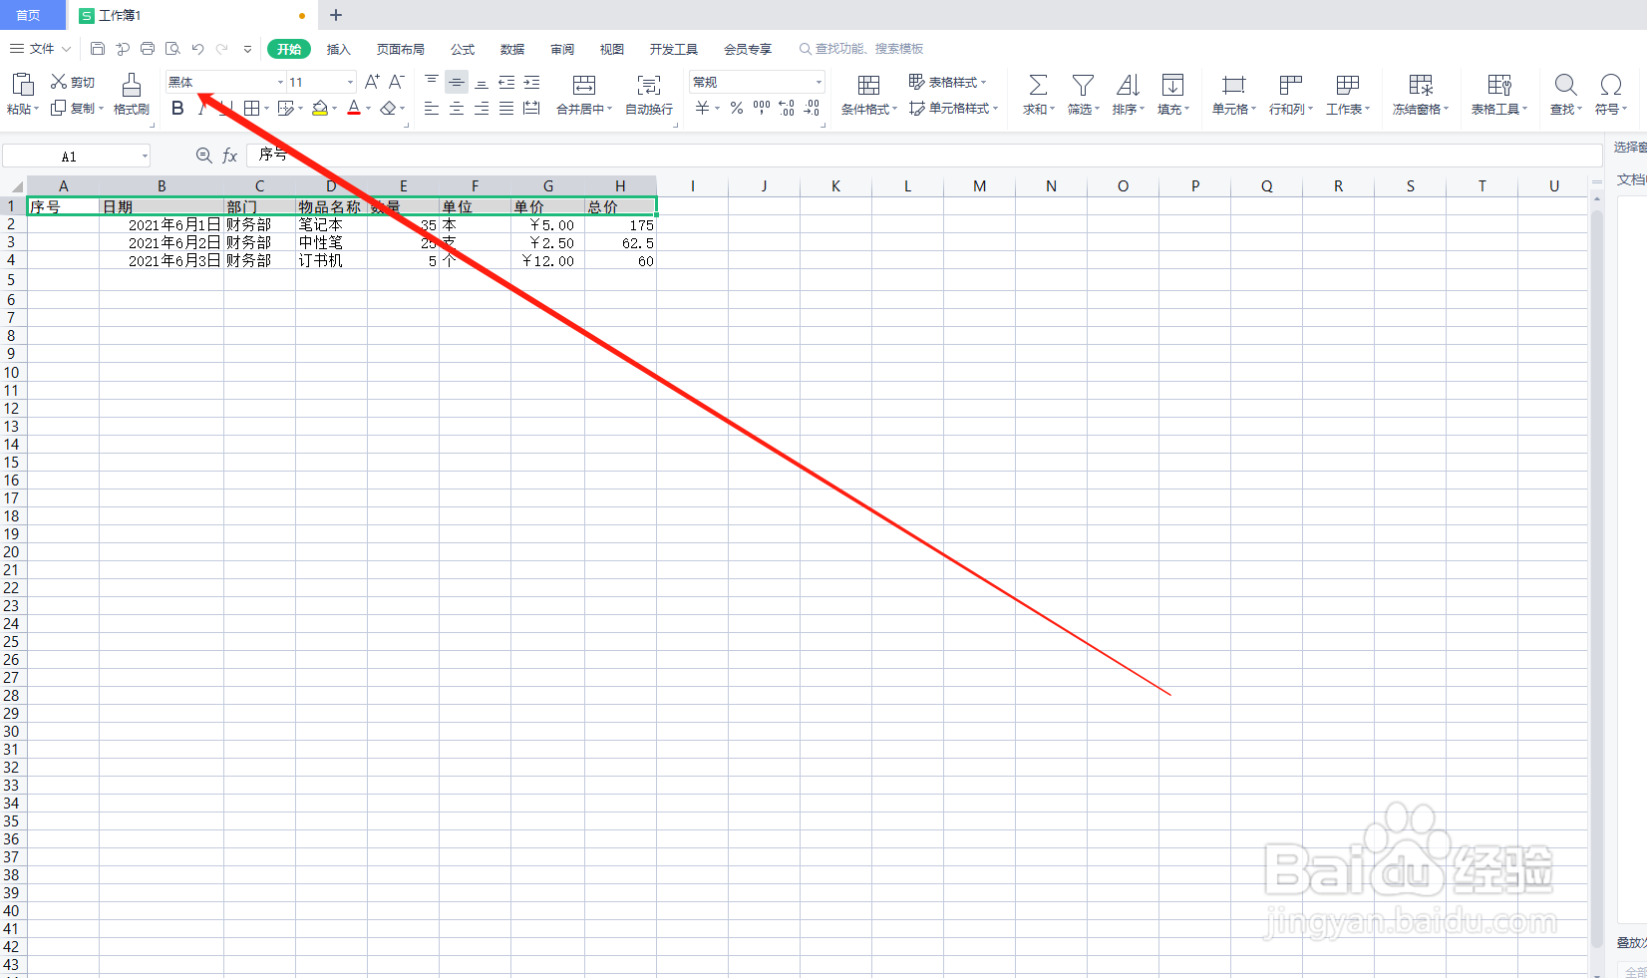The width and height of the screenshot is (1647, 978).
Task: Switch to the 审阅 (Review) tab
Action: tap(562, 49)
